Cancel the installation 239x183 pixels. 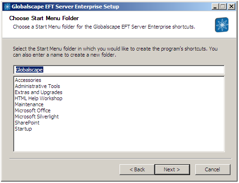pos(213,169)
